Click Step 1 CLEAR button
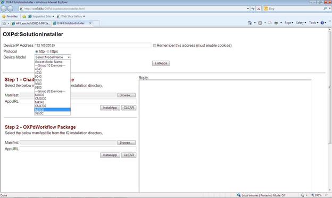 (x=129, y=108)
